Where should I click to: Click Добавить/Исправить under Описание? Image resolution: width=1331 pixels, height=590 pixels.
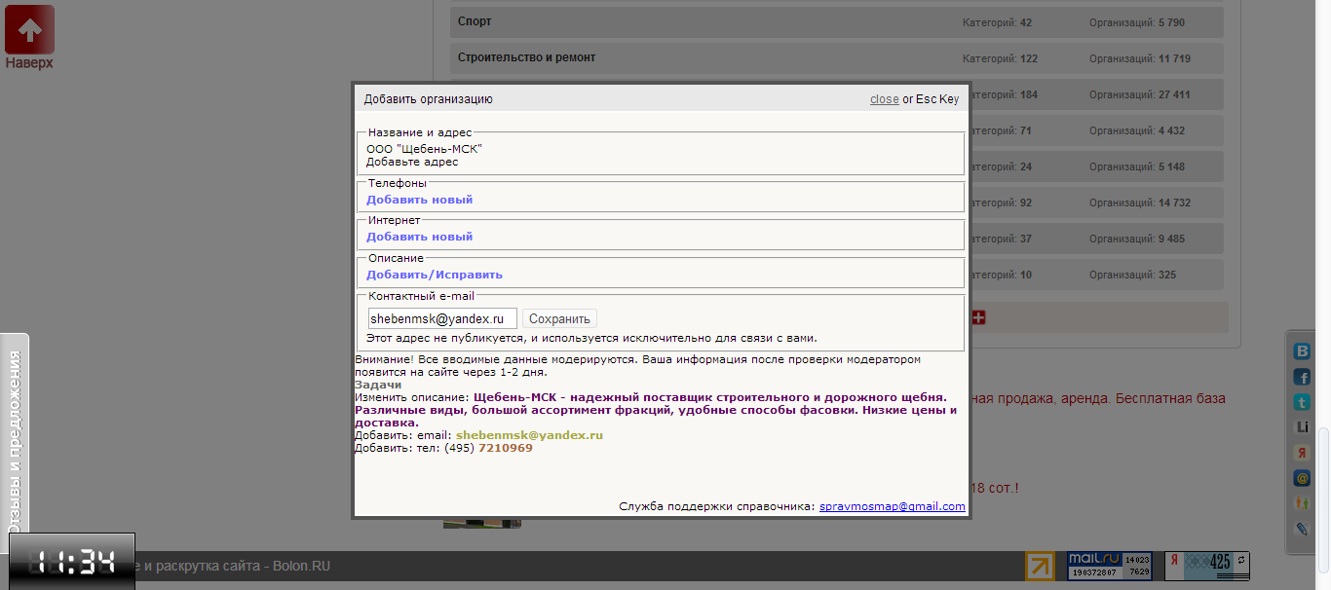click(x=435, y=275)
